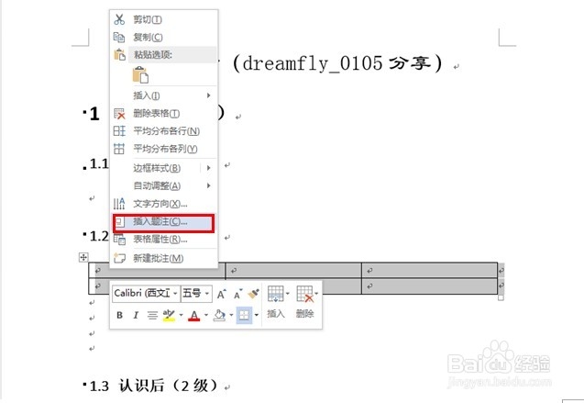Open the Insert submenu in context menu
Screen dimensions: 584x403
tap(164, 95)
